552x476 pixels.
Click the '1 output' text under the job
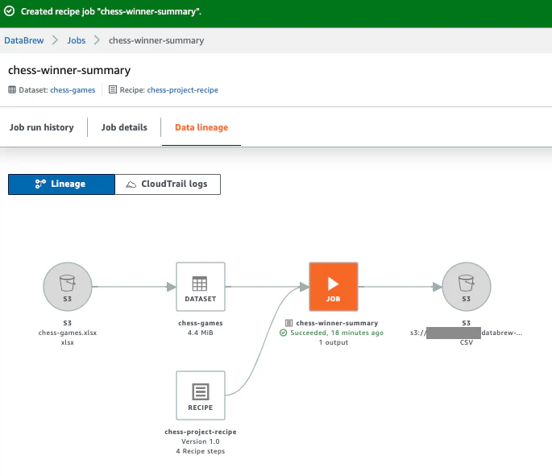click(x=334, y=342)
